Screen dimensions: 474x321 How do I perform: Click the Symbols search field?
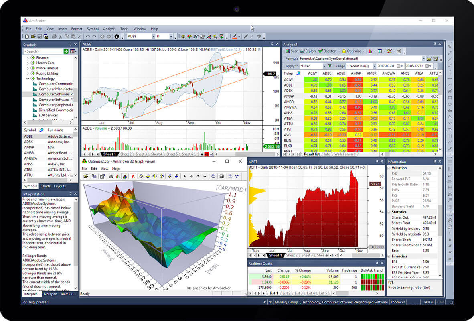[x=43, y=51]
